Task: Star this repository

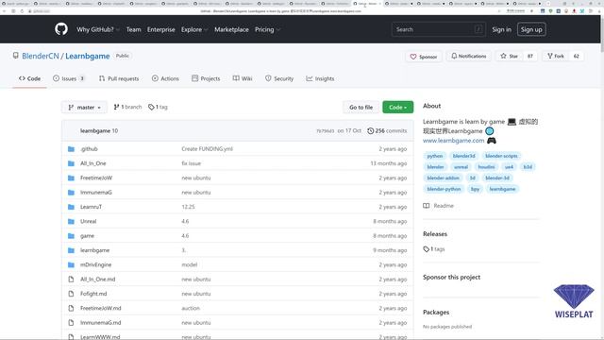Action: click(x=510, y=57)
